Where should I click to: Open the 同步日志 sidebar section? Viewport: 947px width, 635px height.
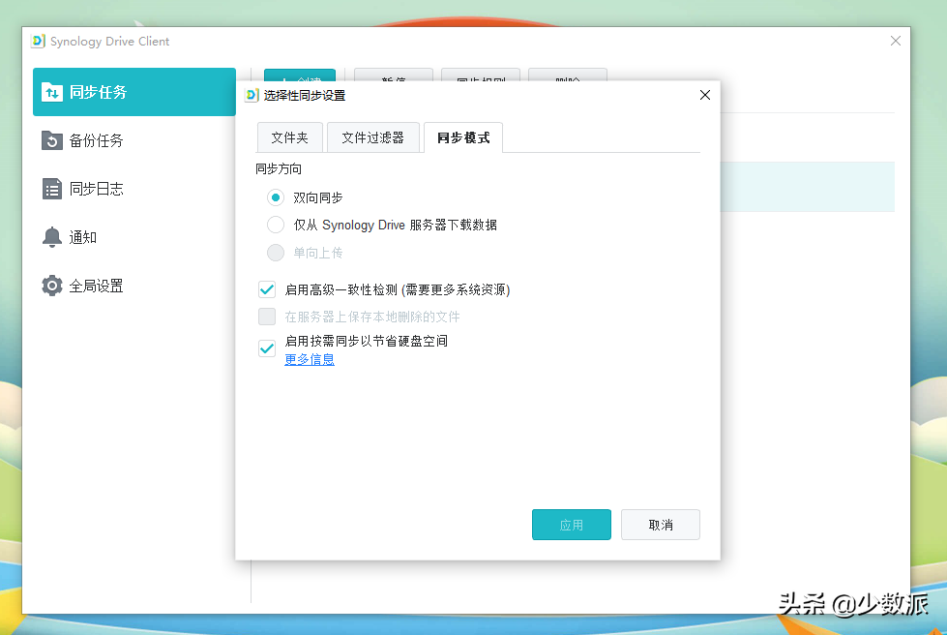[x=134, y=189]
